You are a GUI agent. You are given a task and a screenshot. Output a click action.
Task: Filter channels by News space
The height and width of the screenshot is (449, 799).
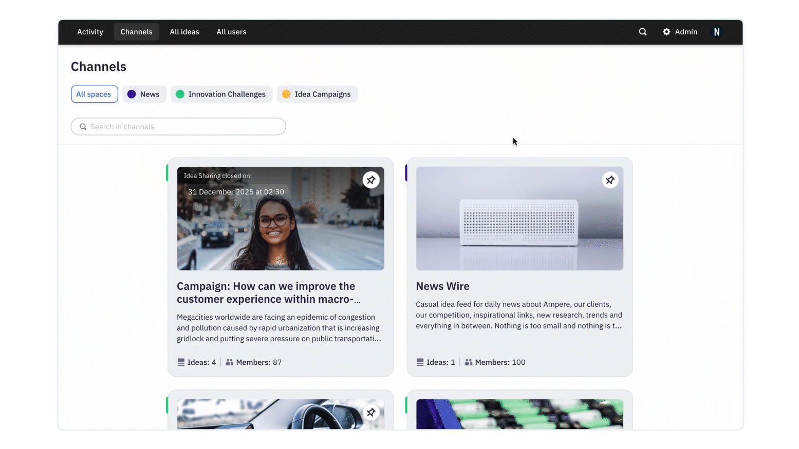(144, 94)
